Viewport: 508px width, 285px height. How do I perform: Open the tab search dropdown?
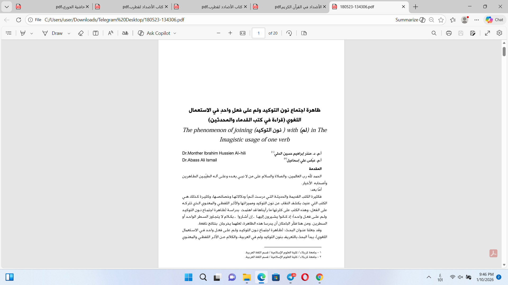(7, 7)
